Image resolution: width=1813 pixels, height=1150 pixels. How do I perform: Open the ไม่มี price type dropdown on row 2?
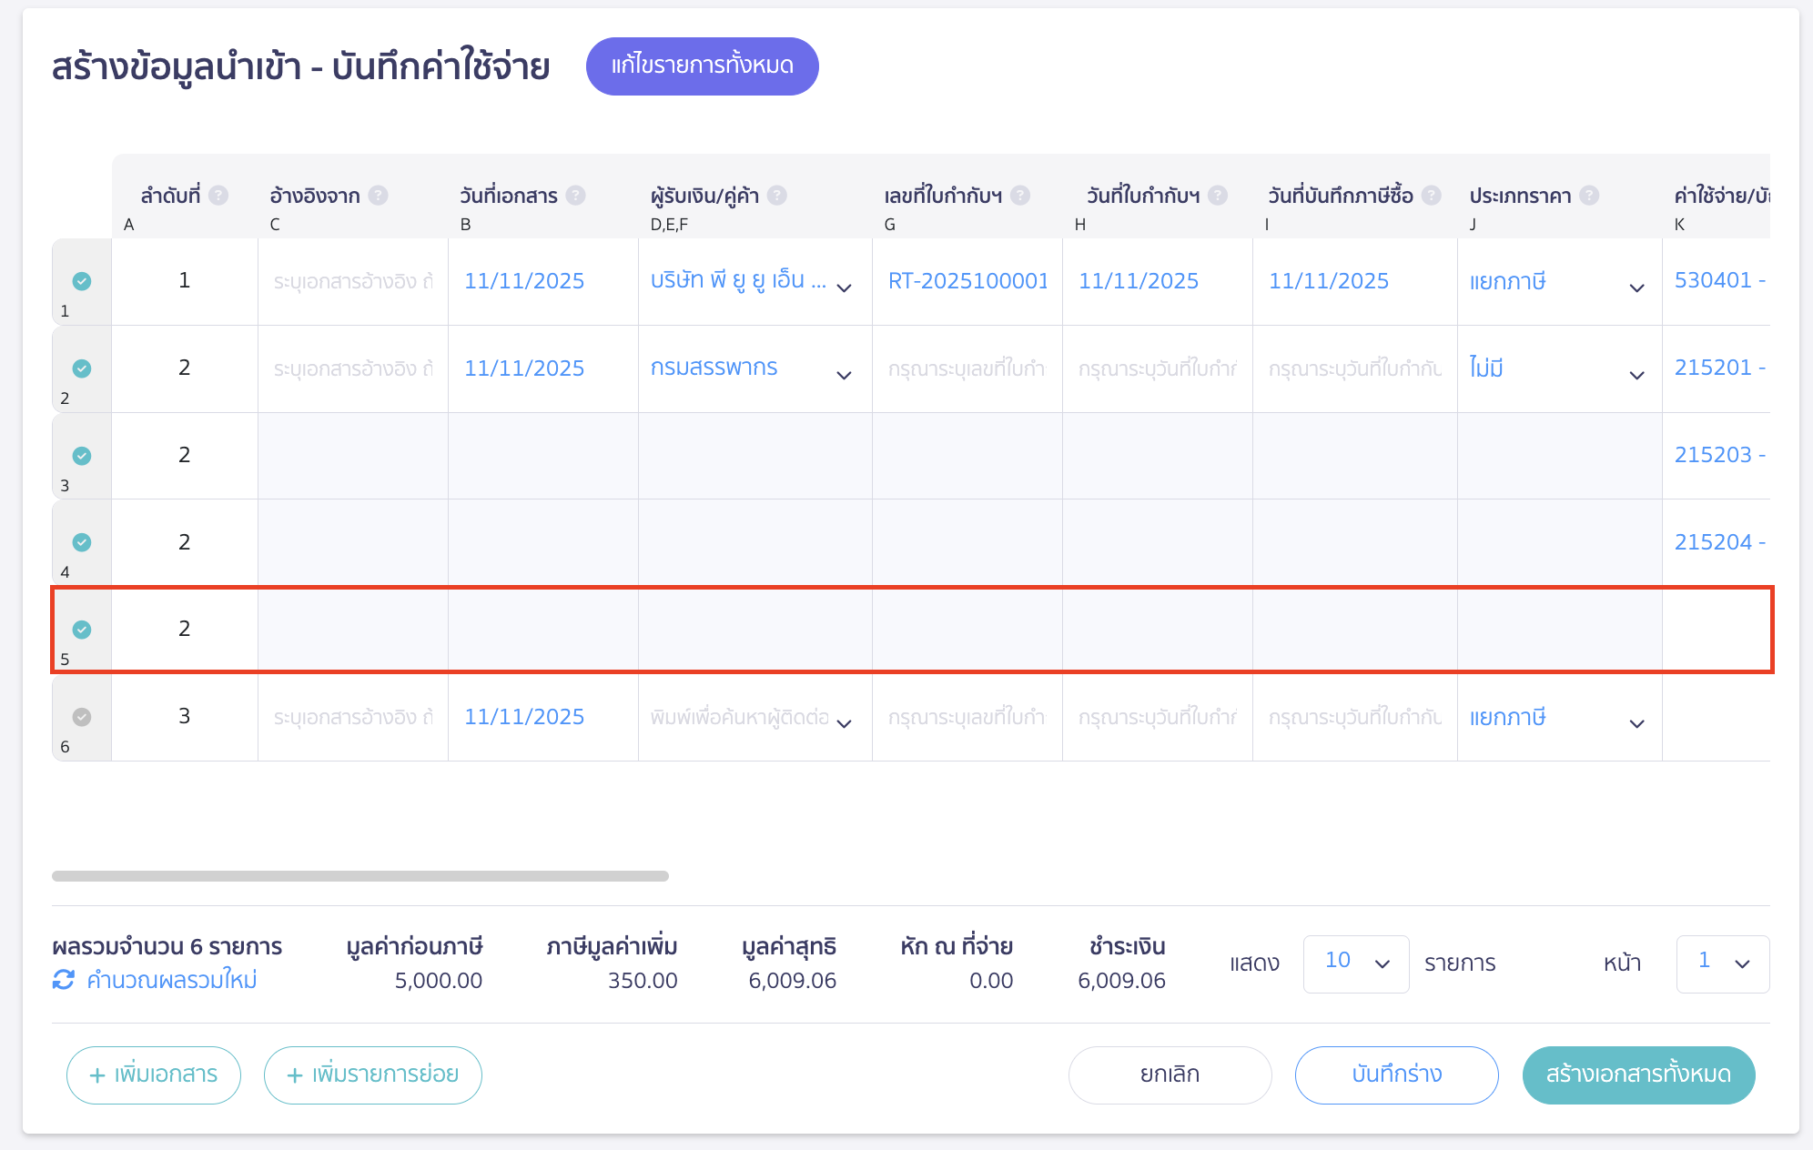pyautogui.click(x=1636, y=373)
